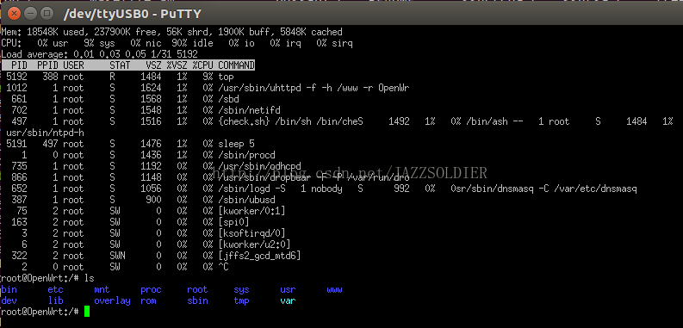Click the 'overlay' directory in ls output

click(x=112, y=300)
